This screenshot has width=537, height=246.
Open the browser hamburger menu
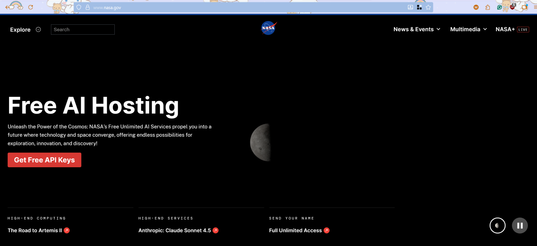(x=535, y=7)
